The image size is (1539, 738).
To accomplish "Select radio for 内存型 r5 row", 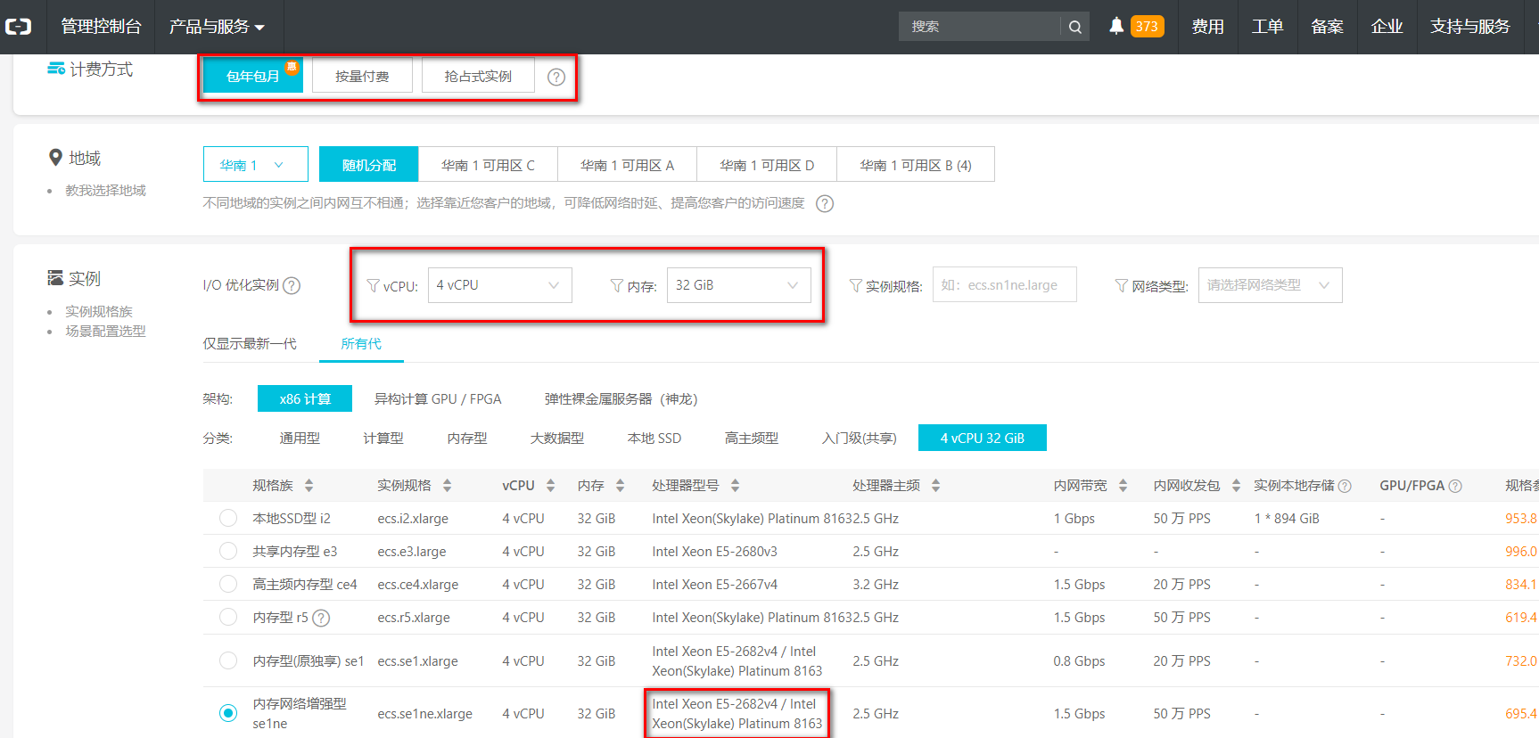I will pos(228,617).
